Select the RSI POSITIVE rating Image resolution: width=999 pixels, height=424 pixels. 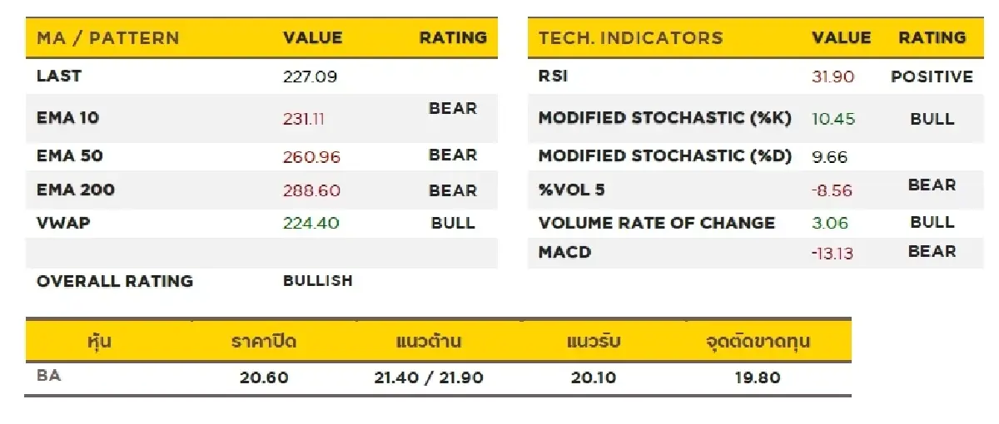tap(932, 77)
